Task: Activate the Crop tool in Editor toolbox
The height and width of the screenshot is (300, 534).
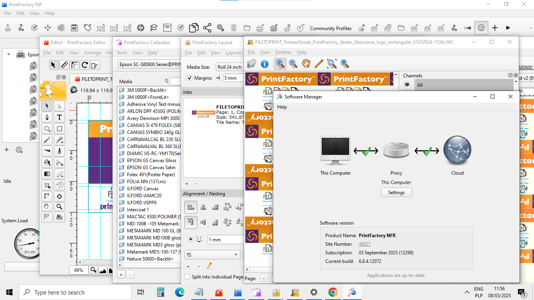Action: pyautogui.click(x=47, y=185)
